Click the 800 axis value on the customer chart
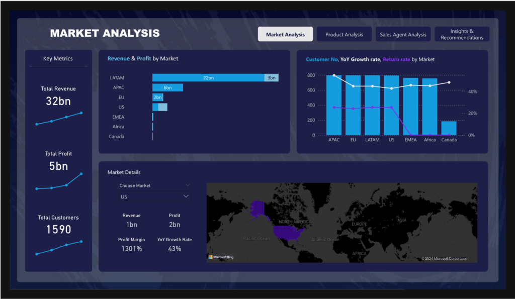 click(x=311, y=75)
